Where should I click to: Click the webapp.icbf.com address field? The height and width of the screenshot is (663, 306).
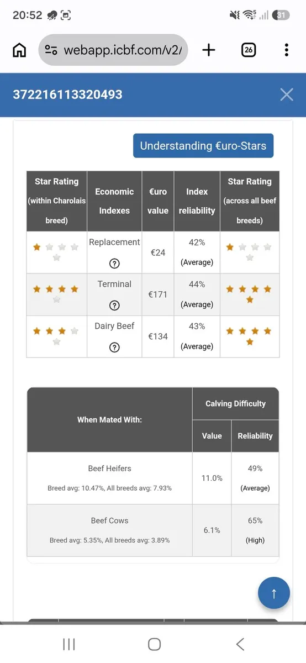pos(113,50)
